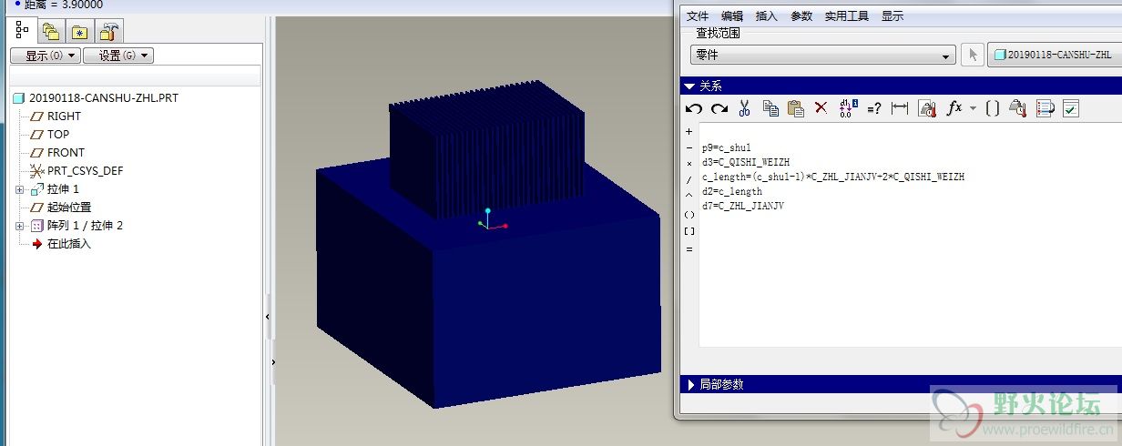Verify relations with checkmark icon
The height and width of the screenshot is (446, 1122).
tap(1071, 109)
